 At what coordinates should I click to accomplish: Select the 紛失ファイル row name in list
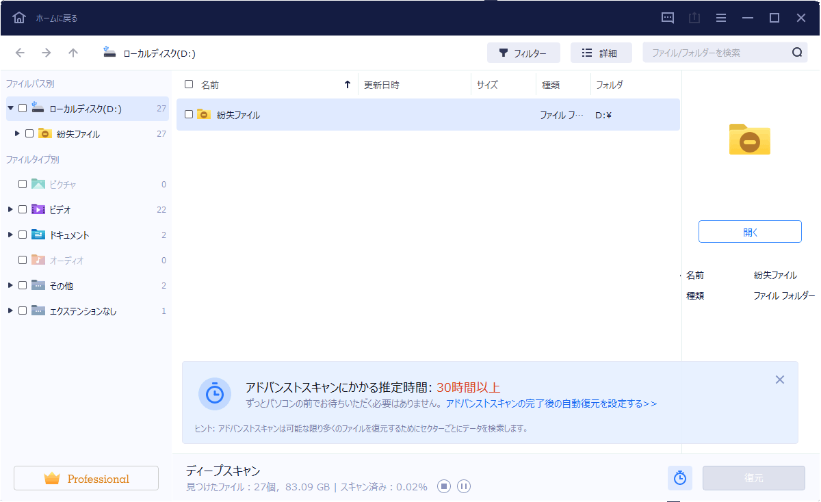pos(238,115)
